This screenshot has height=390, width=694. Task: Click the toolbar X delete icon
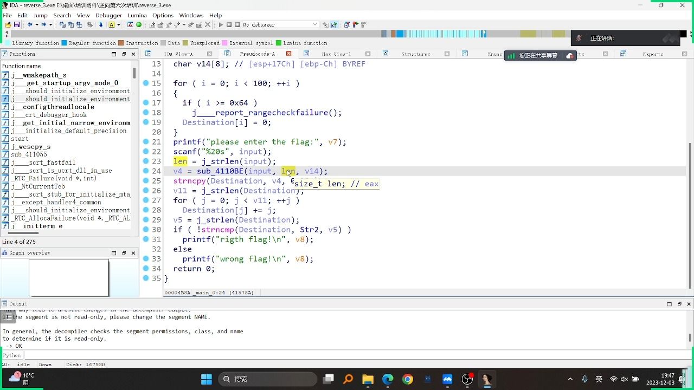[x=207, y=24]
